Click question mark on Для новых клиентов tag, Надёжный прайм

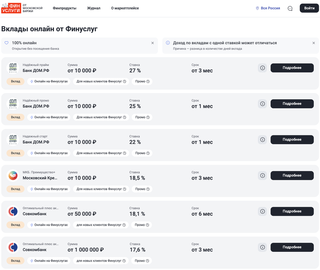pos(125,81)
